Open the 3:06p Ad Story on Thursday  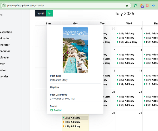(151, 101)
